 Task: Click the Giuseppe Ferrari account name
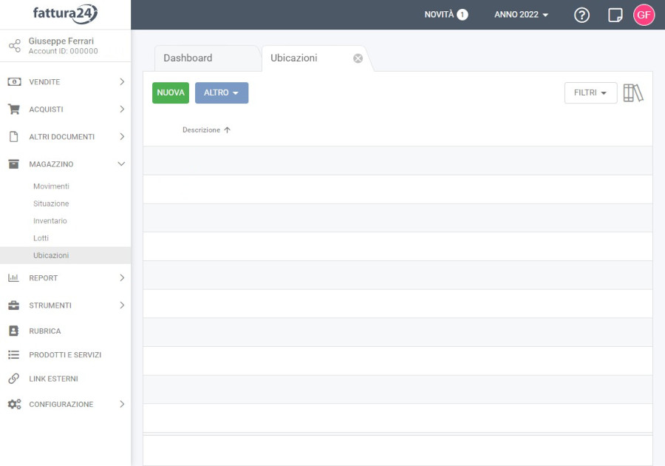coord(61,41)
